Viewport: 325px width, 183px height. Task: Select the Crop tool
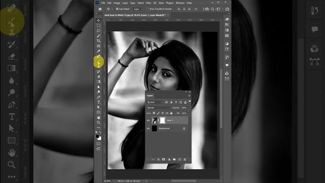tap(99, 41)
